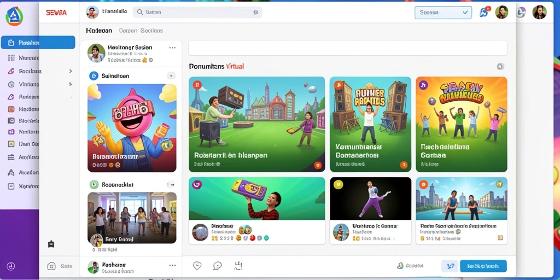Click the search field in the top bar
This screenshot has height=280, width=560.
pos(197,12)
